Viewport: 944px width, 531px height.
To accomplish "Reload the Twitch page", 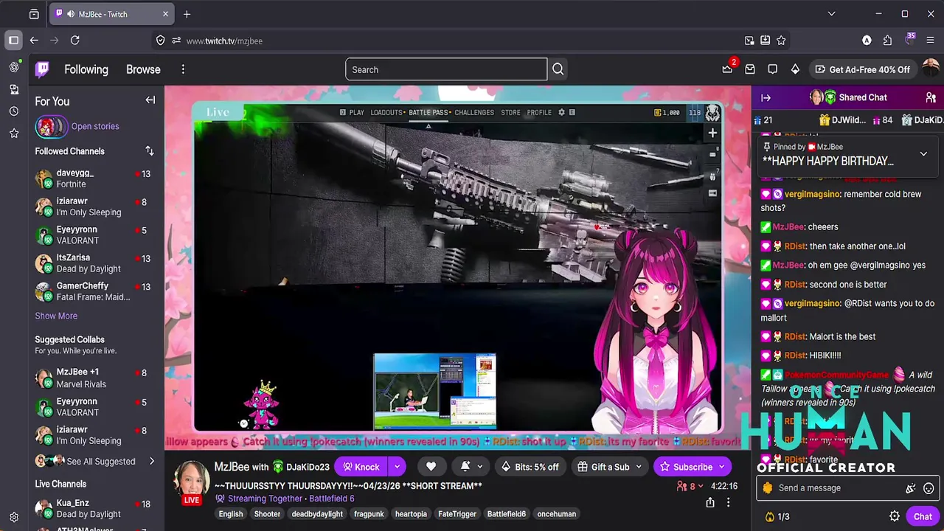I will (x=74, y=41).
